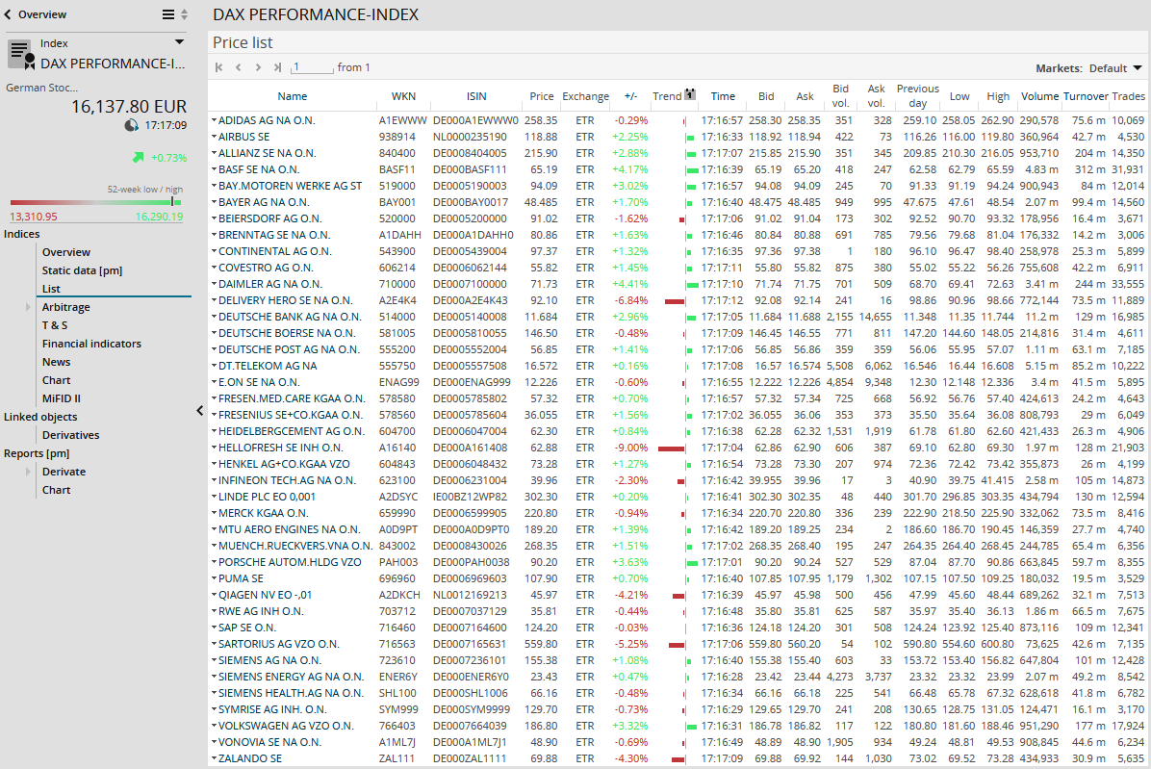Click the calendar icon in Trend column
The height and width of the screenshot is (769, 1151).
tap(690, 95)
